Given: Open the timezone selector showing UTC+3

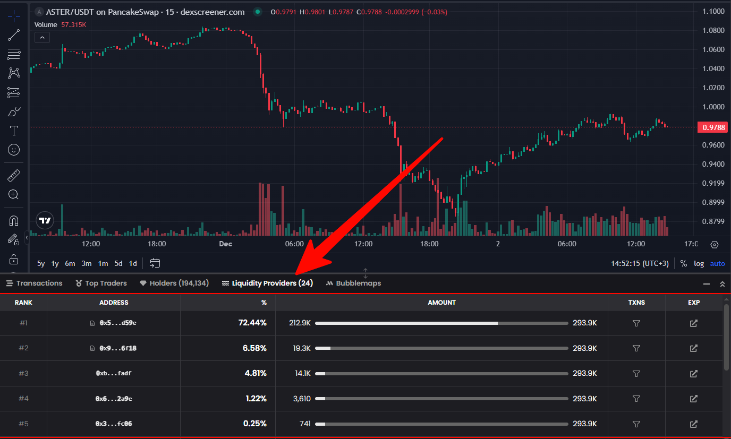Looking at the screenshot, I should [x=640, y=263].
